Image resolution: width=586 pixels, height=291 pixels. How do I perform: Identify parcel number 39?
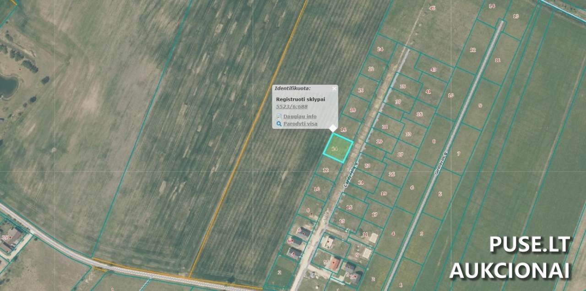click(x=402, y=86)
